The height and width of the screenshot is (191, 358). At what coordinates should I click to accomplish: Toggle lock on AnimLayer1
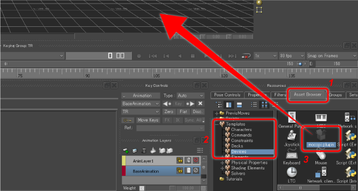point(180,160)
